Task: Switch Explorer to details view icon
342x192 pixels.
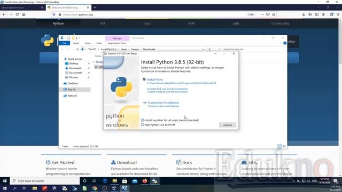Action: [x=279, y=147]
